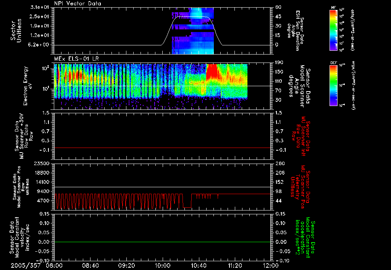Click the 10:40 time axis label
The height and width of the screenshot is (270, 391).
pyautogui.click(x=199, y=265)
